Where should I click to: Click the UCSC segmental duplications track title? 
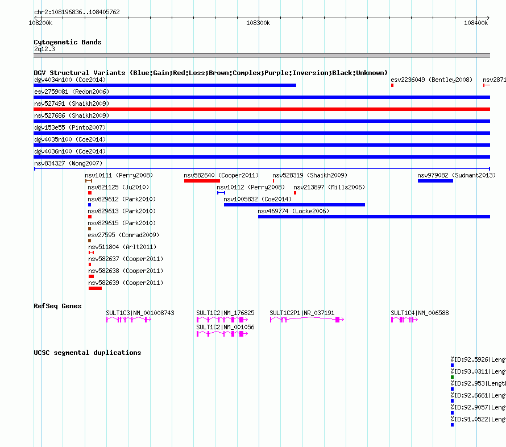click(88, 353)
